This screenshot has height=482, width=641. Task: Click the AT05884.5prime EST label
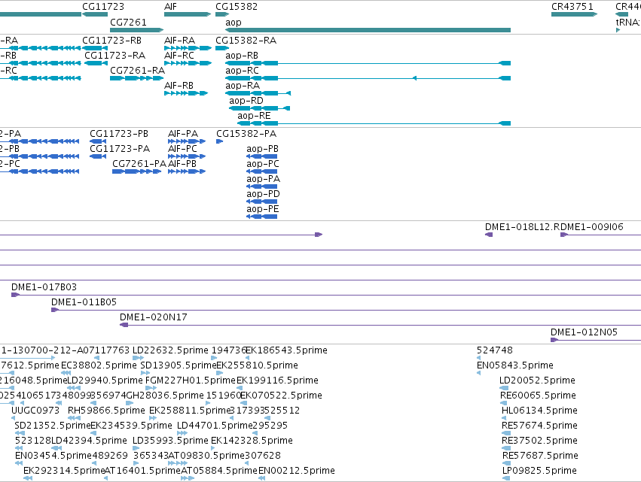click(x=219, y=471)
